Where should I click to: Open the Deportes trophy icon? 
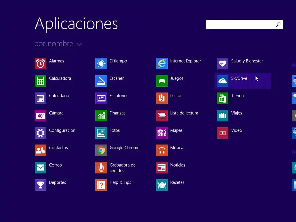40,185
